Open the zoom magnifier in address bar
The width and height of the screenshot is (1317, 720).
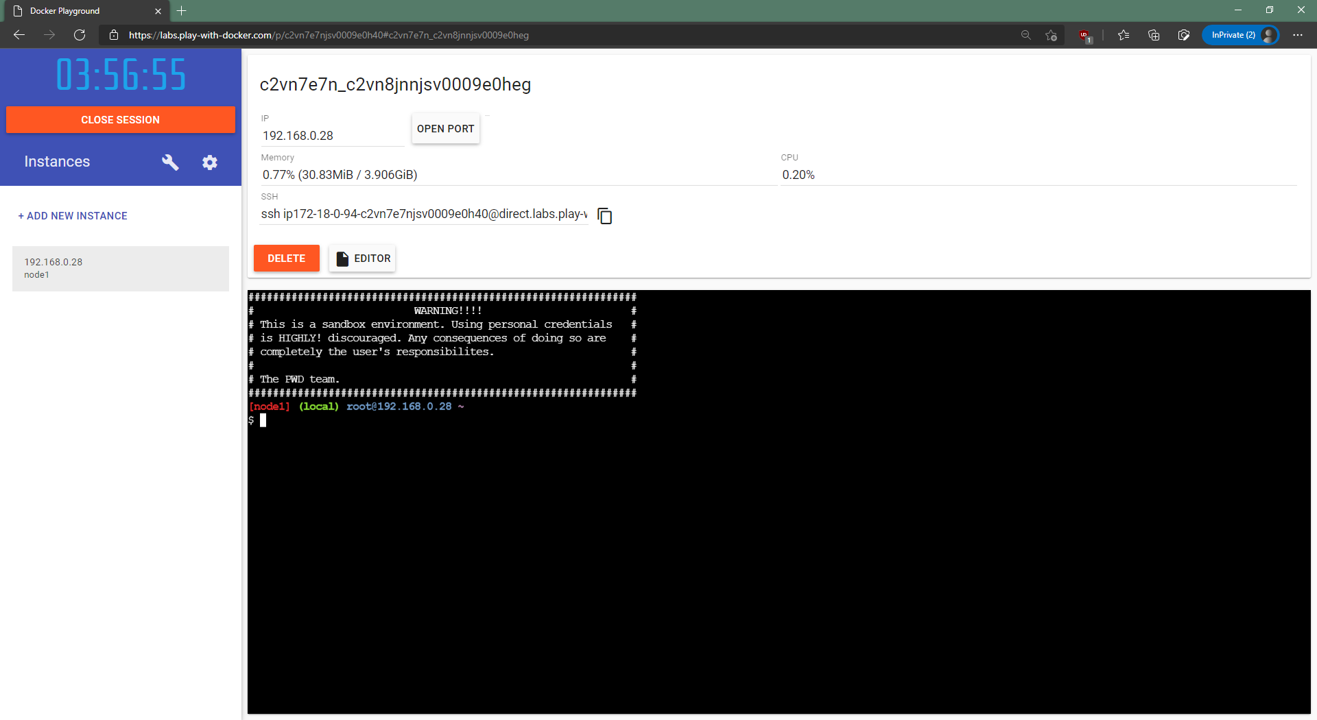point(1026,35)
